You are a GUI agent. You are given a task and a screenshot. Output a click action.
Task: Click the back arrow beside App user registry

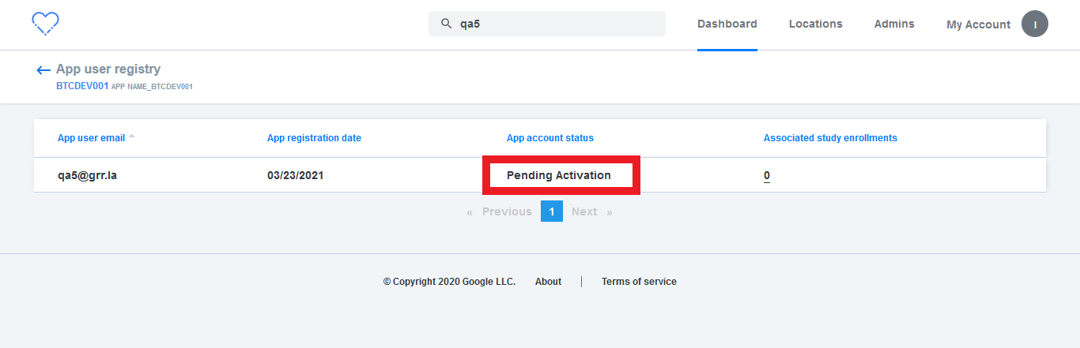coord(43,70)
